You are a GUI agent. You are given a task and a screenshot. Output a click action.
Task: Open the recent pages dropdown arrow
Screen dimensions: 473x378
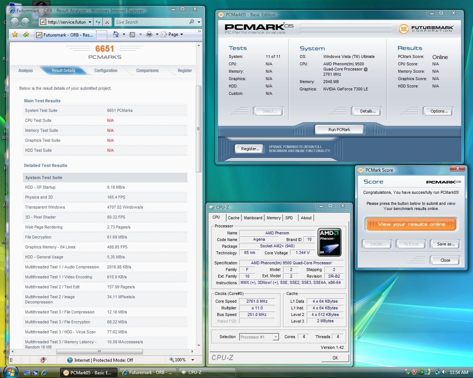point(33,22)
